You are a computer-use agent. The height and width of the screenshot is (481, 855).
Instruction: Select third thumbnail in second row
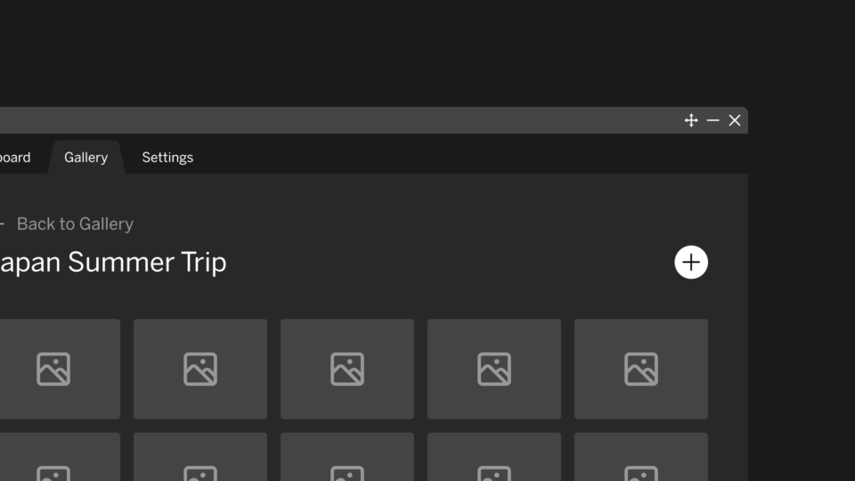347,457
